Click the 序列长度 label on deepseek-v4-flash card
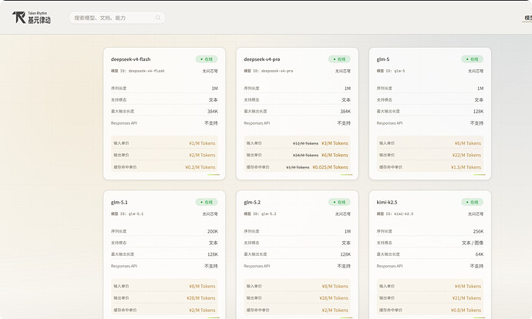532x319 pixels. click(x=119, y=88)
